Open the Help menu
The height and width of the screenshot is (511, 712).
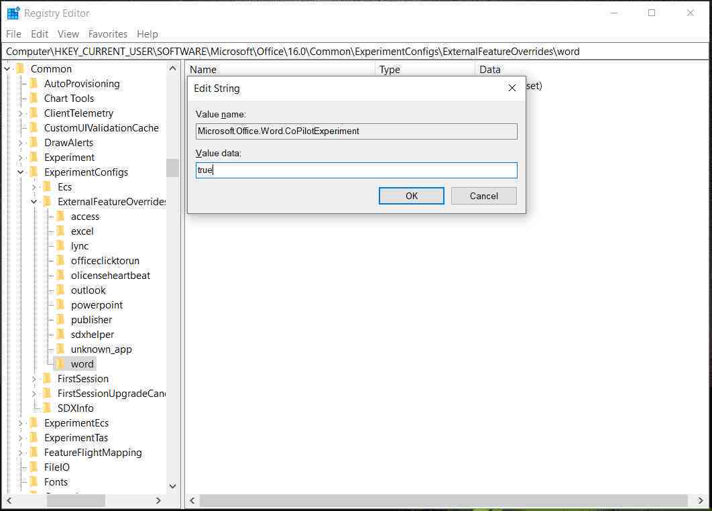147,34
